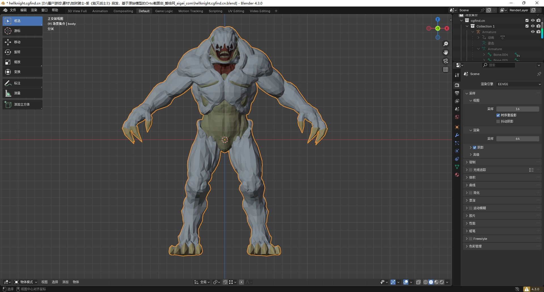
Task: Open the Object Data mesh tab
Action: (x=457, y=167)
